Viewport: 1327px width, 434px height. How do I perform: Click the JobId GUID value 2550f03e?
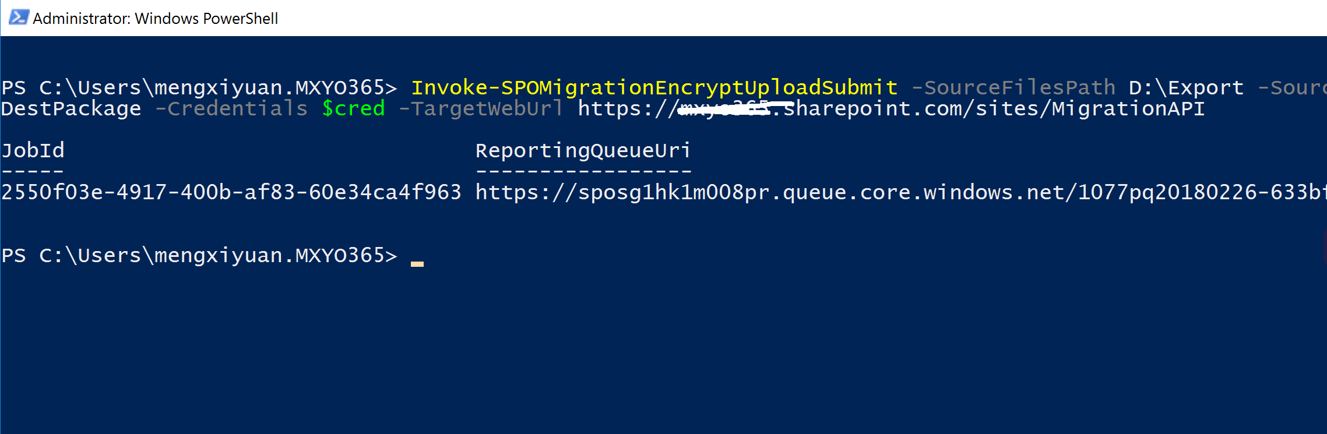pos(231,192)
